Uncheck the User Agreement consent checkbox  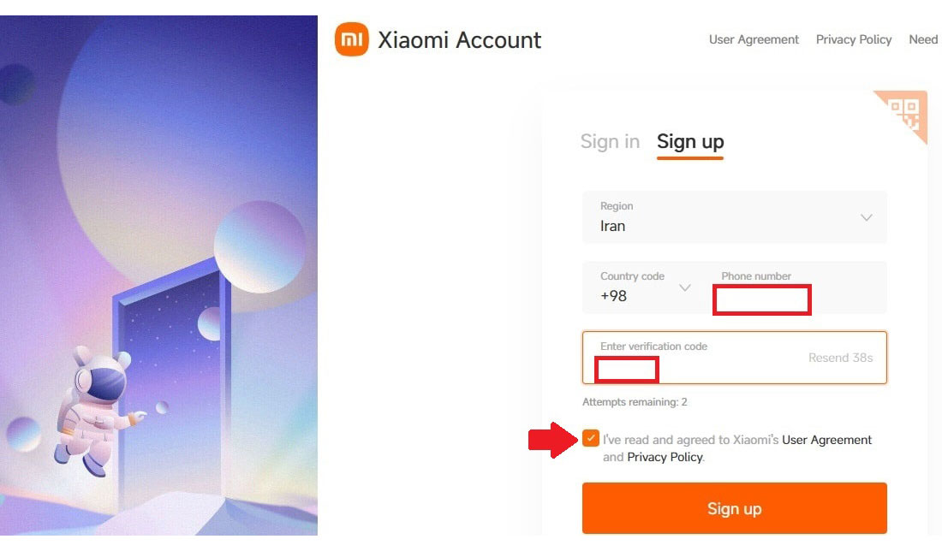click(591, 439)
